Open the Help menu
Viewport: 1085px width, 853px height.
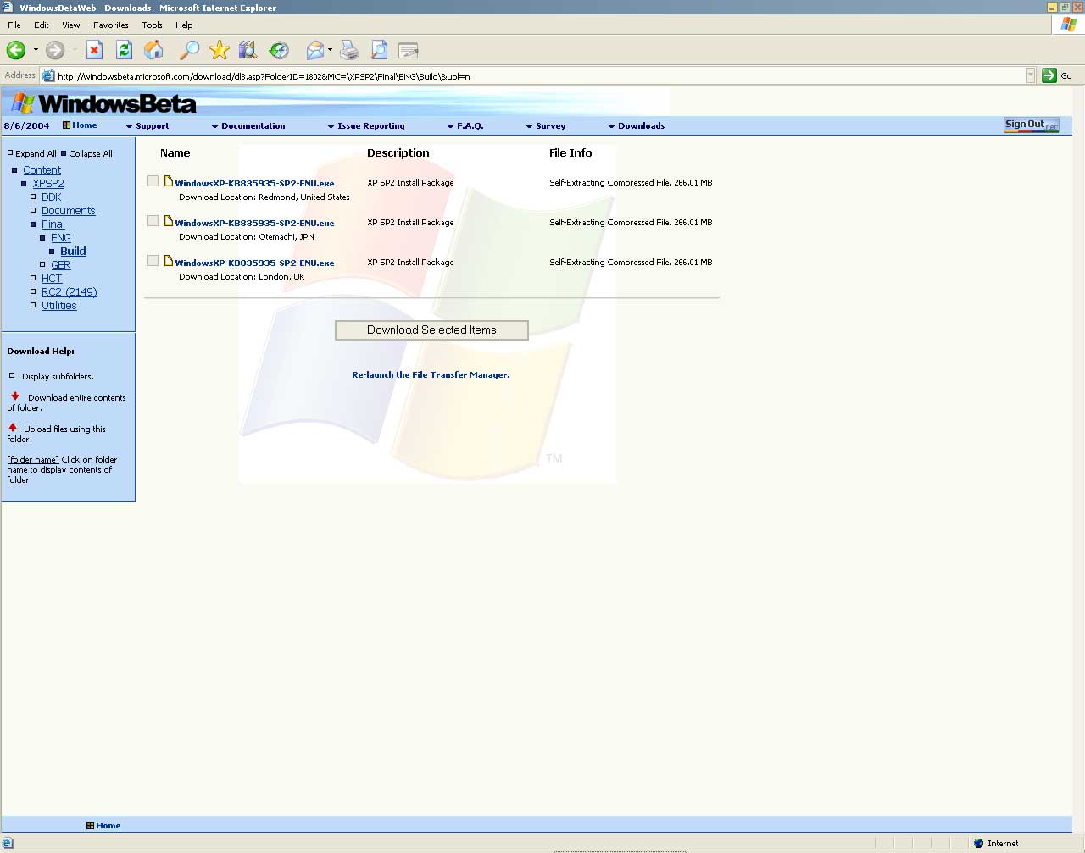[184, 25]
